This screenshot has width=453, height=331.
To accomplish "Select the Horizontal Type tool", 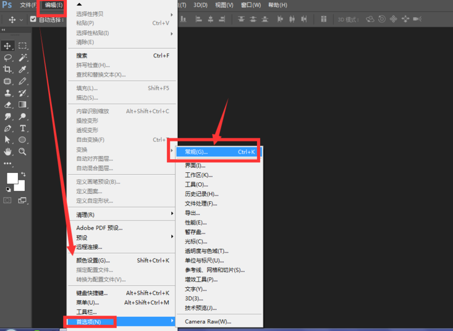I will (x=22, y=128).
